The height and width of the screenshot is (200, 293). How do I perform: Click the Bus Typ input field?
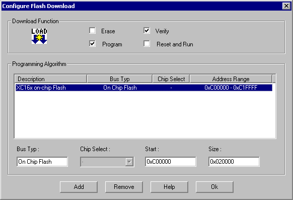[42, 162]
